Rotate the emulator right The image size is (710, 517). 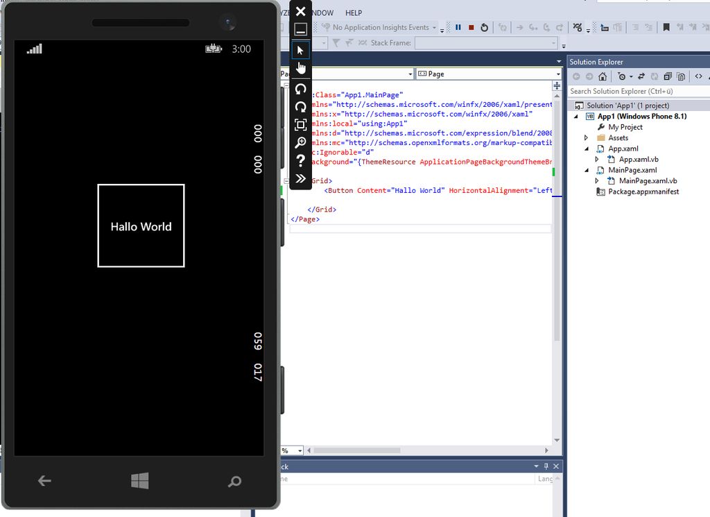point(300,106)
